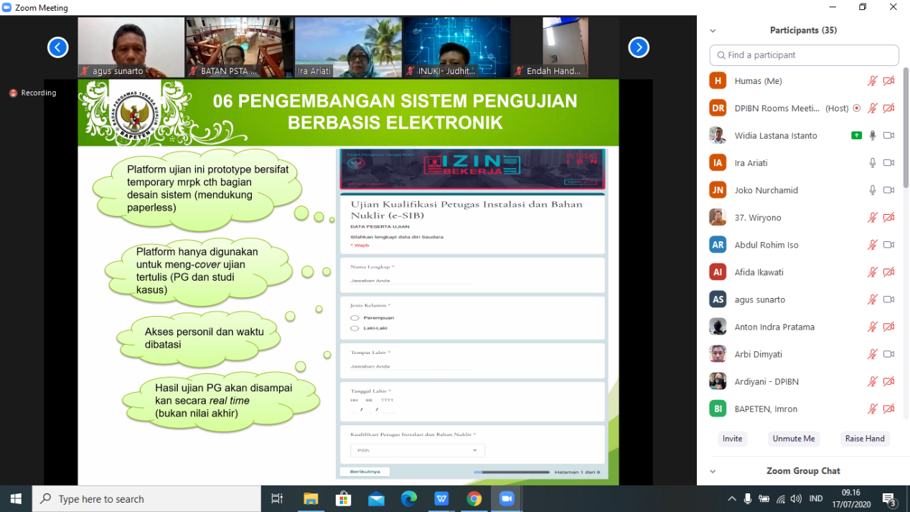Launch Microsoft Edge from the taskbar
Viewport: 910px width, 512px height.
point(408,498)
